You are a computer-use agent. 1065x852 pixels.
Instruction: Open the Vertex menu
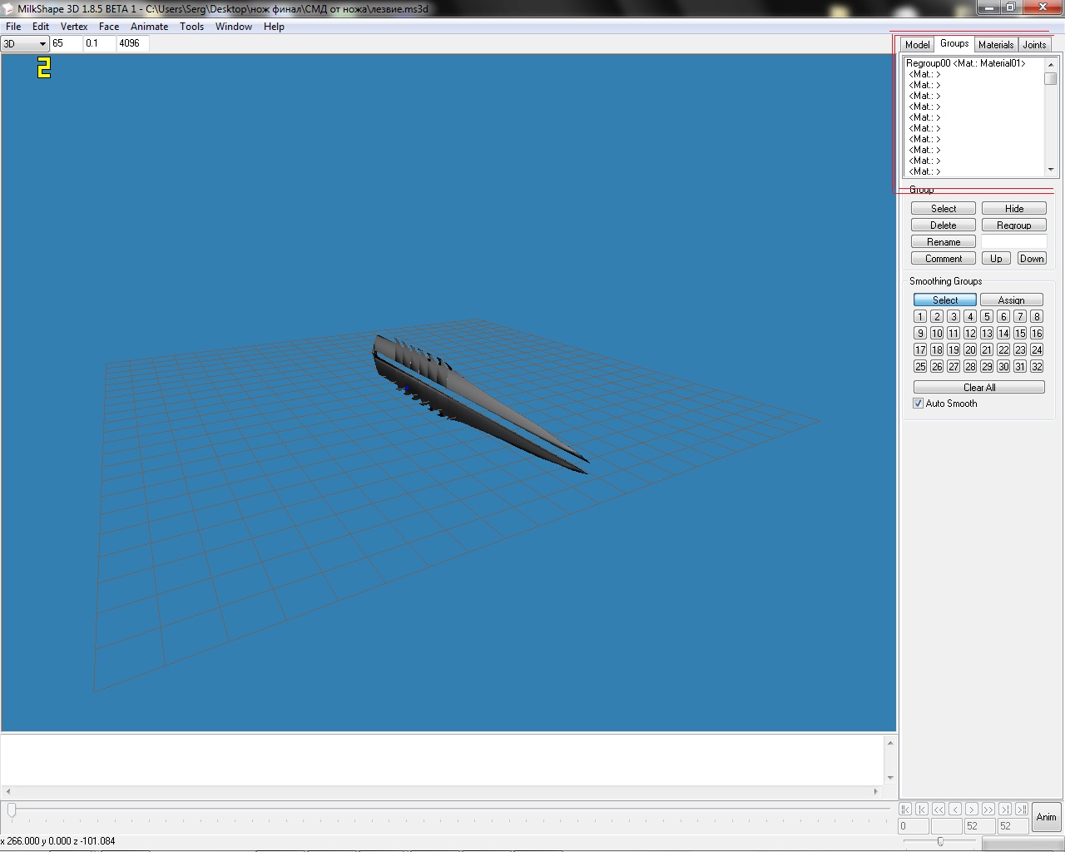[74, 27]
